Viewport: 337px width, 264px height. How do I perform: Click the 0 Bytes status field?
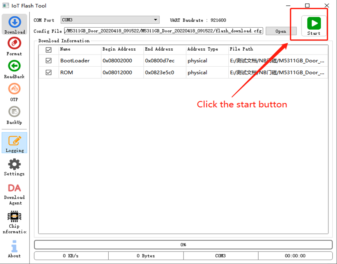[146, 256]
